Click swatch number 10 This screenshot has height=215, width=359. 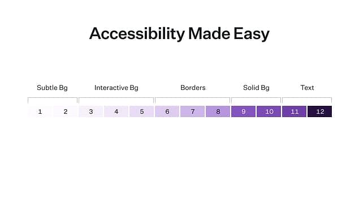point(269,111)
